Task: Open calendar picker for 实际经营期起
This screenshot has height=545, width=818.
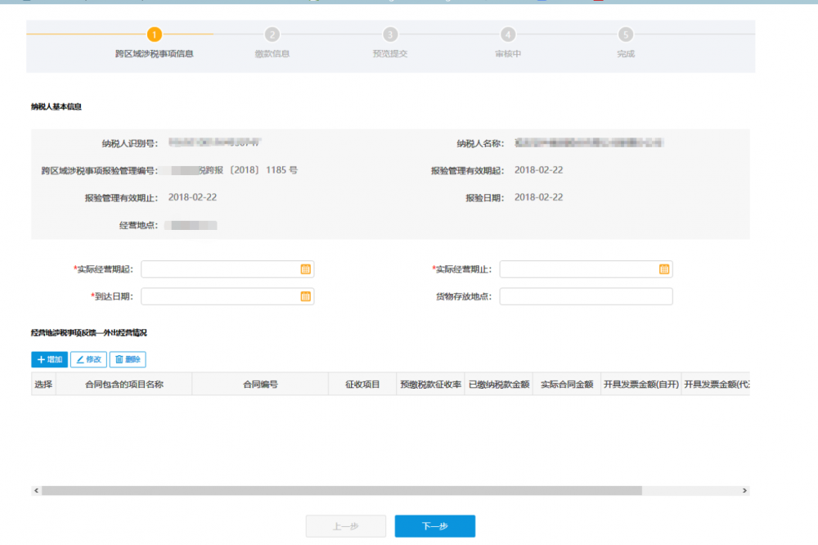Action: coord(305,269)
